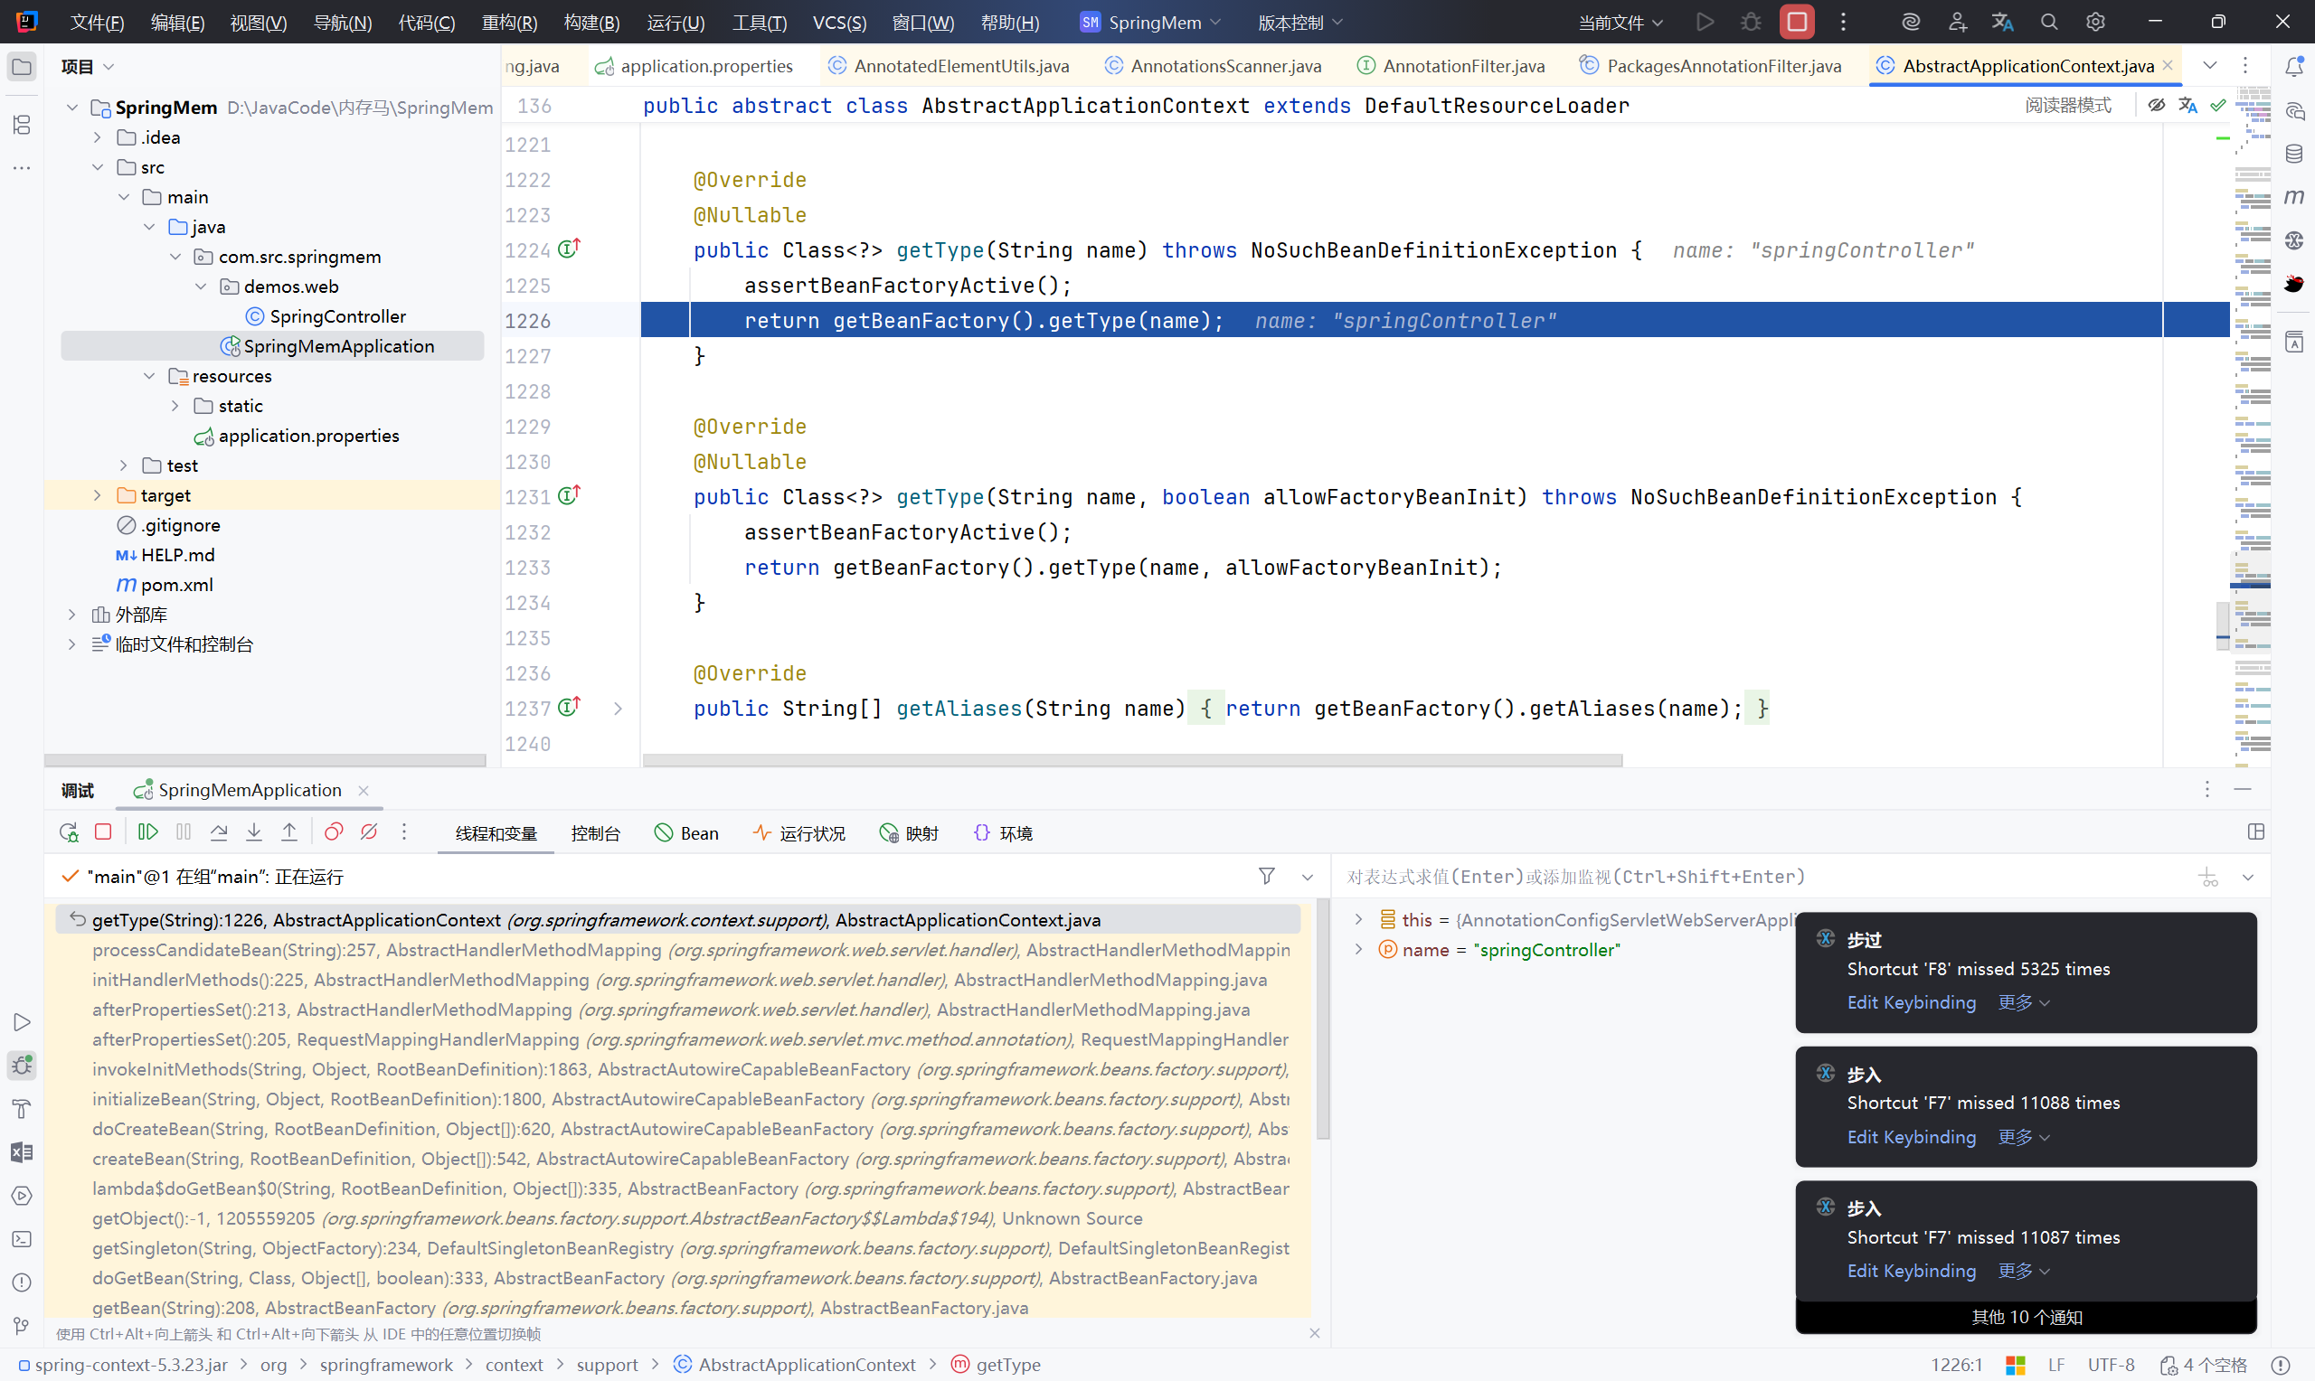Click the Resume Program icon

tap(148, 832)
